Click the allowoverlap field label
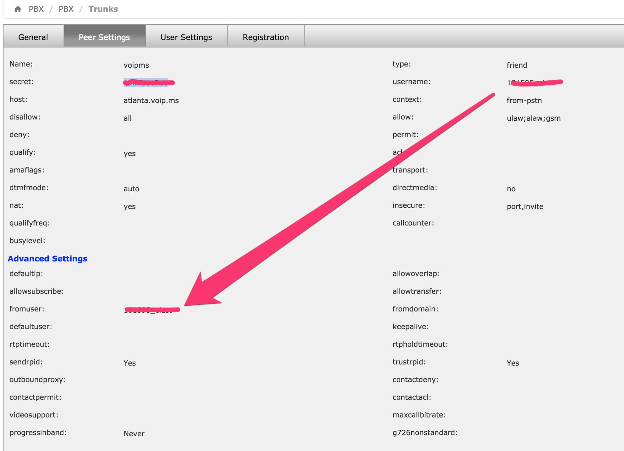This screenshot has width=624, height=451. 416,274
